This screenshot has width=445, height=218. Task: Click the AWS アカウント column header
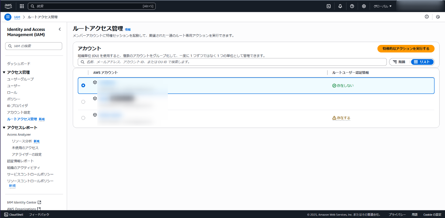pyautogui.click(x=106, y=73)
